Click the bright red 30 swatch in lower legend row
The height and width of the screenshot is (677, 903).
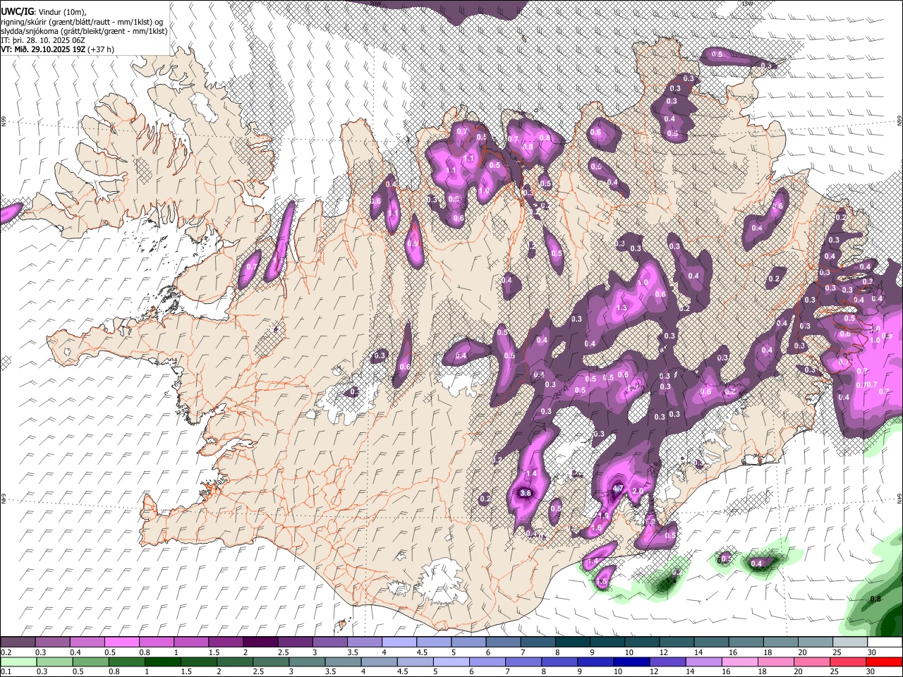point(883,661)
